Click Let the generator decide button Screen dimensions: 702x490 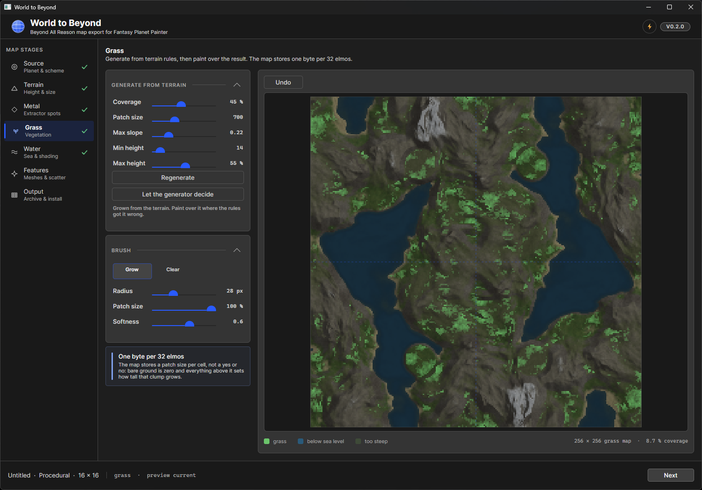point(178,194)
